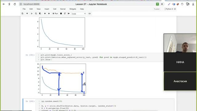Open the green Wi-Fi protect icon
Viewport: 197px width, 111px height.
pyautogui.click(x=157, y=4)
